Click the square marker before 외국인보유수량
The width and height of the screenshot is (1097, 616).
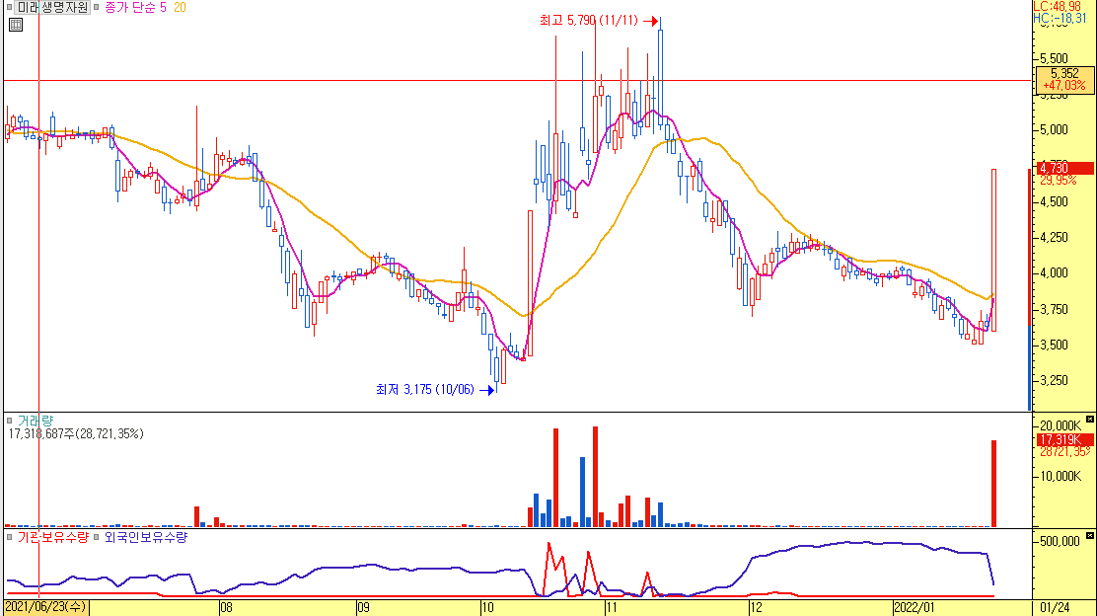(x=97, y=538)
